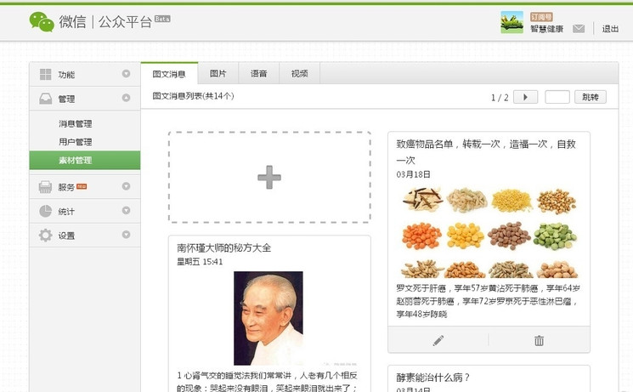Click the 致癌物品名单 article title

[486, 151]
